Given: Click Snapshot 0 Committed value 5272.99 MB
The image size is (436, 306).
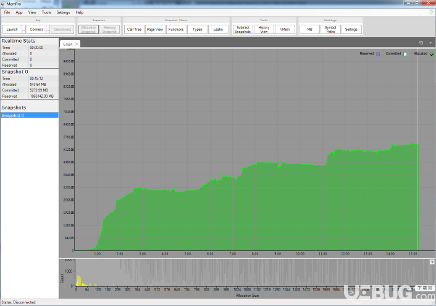Looking at the screenshot, I should click(x=39, y=90).
